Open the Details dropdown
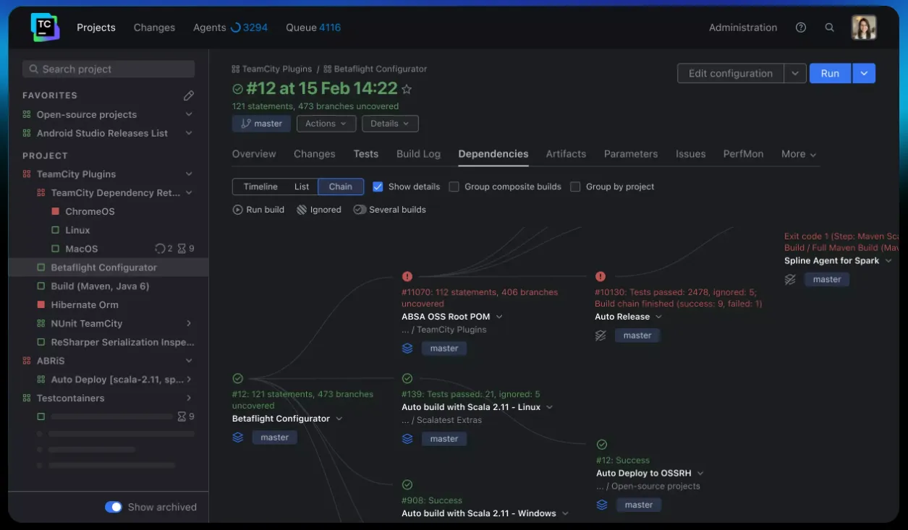The height and width of the screenshot is (530, 908). pyautogui.click(x=390, y=124)
